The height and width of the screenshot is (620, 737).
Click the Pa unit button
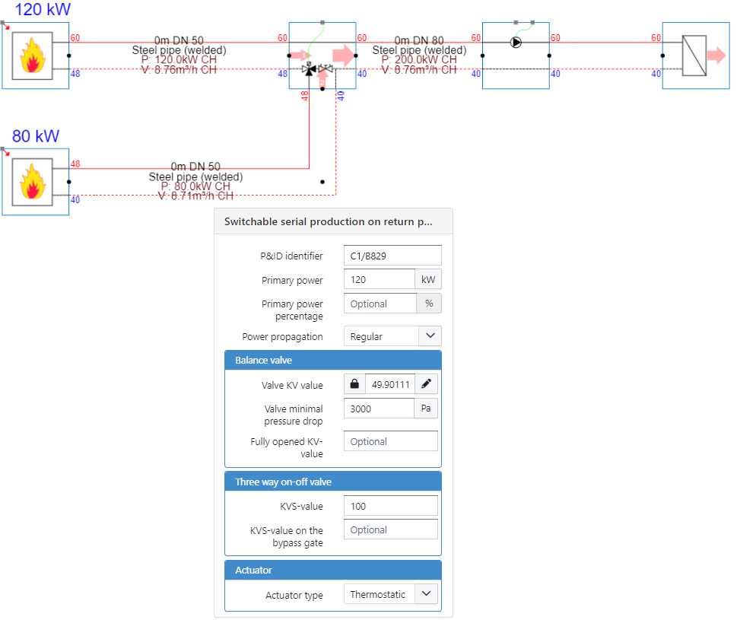point(426,409)
